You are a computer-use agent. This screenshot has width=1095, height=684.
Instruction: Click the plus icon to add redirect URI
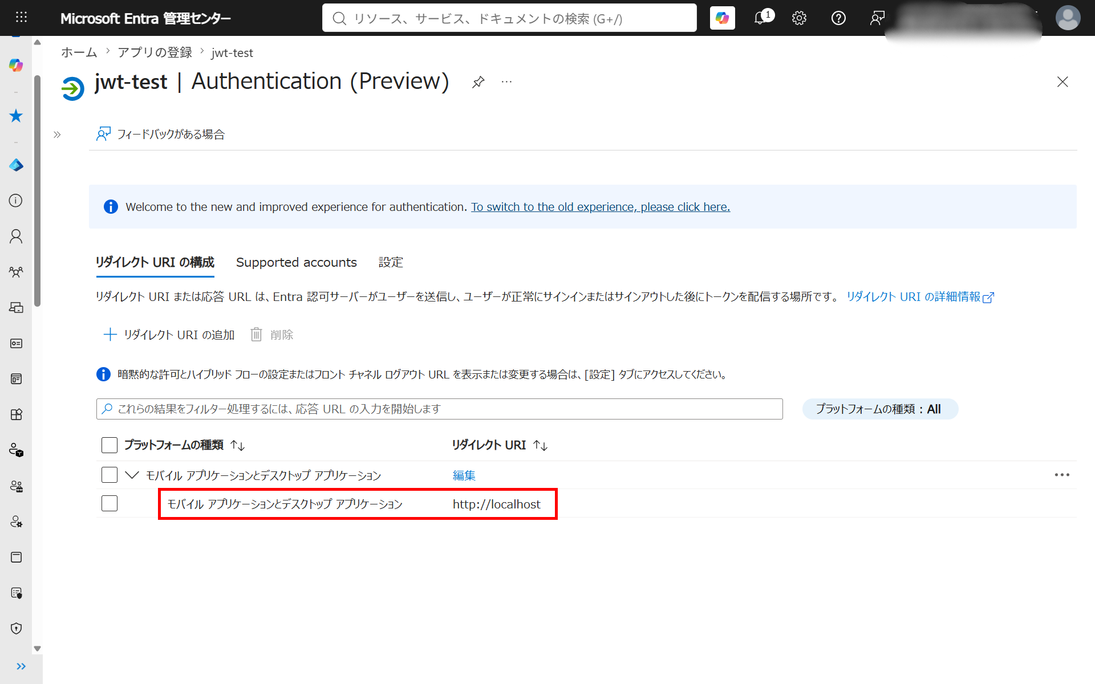pyautogui.click(x=109, y=335)
